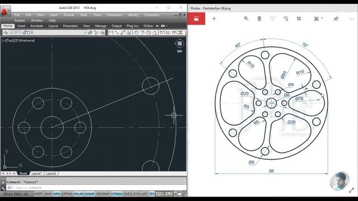Toggle ORTHO mode in the status bar
This screenshot has width=358, height=201.
67,194
